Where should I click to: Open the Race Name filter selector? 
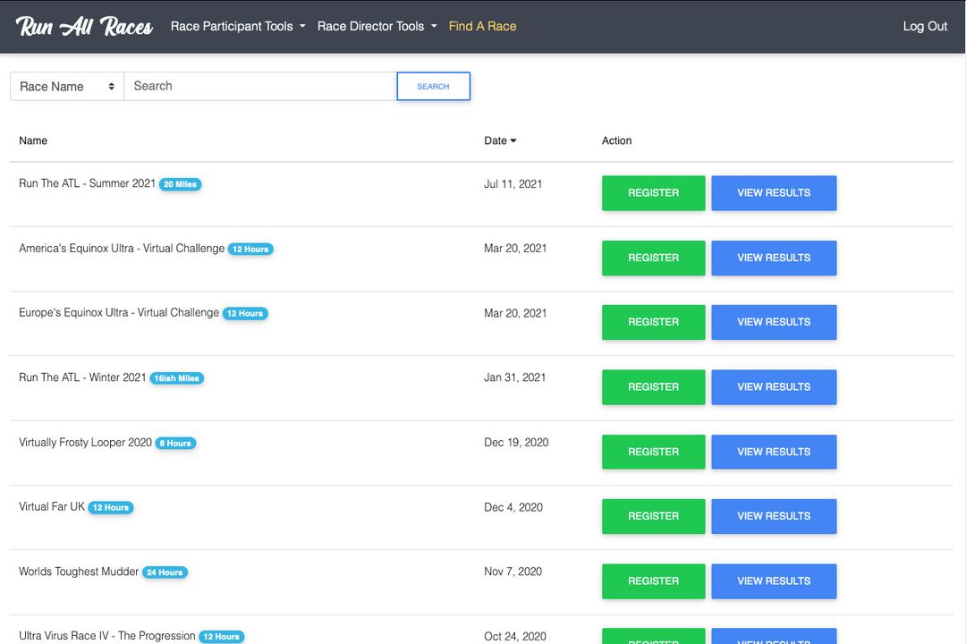pyautogui.click(x=66, y=86)
